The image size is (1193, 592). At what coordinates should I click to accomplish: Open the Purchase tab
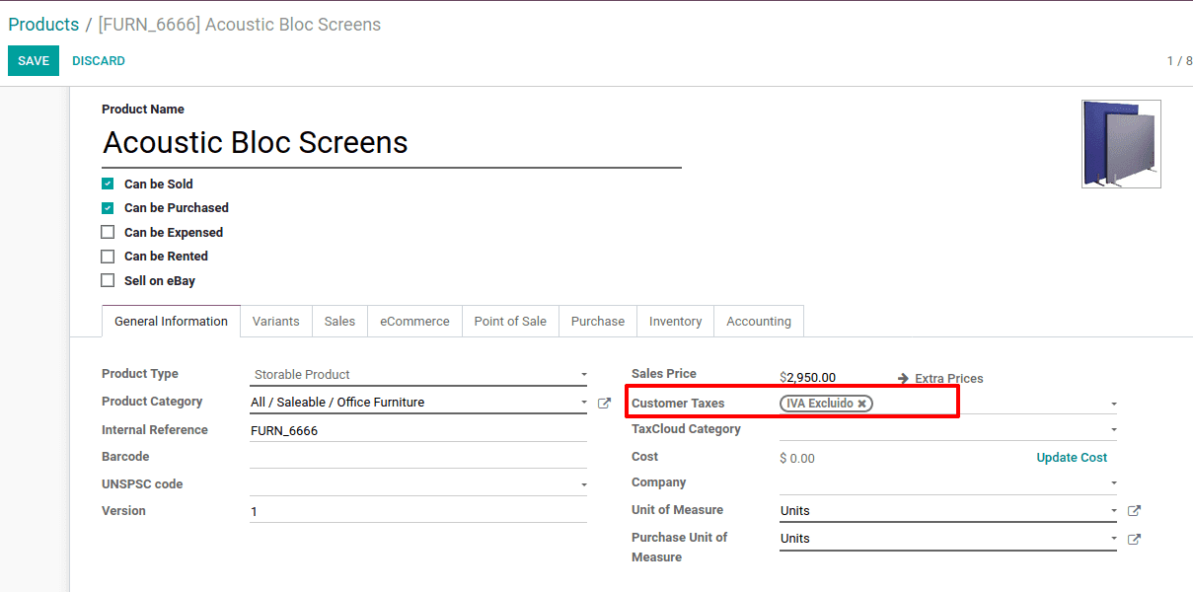pos(598,322)
